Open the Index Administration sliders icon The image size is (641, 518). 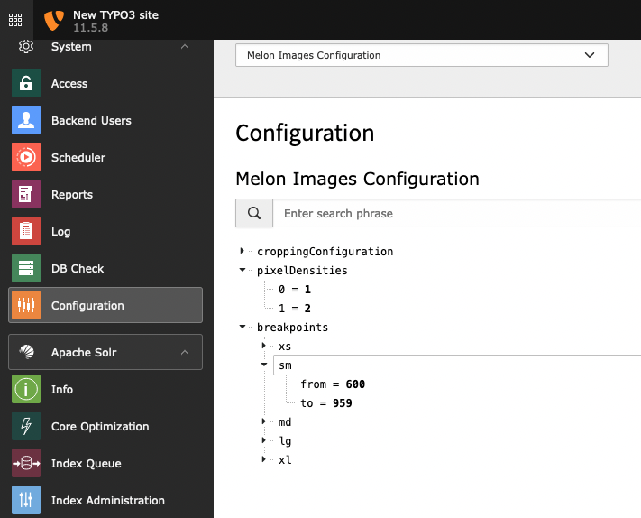[x=26, y=501]
